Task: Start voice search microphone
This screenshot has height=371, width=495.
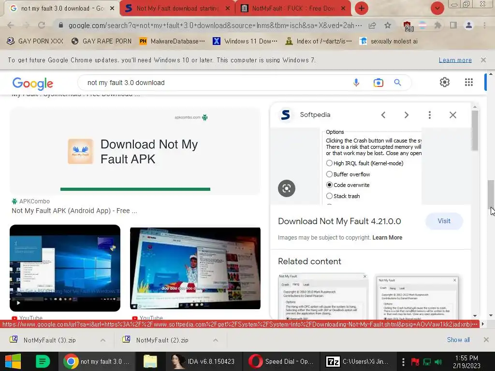Action: tap(356, 83)
